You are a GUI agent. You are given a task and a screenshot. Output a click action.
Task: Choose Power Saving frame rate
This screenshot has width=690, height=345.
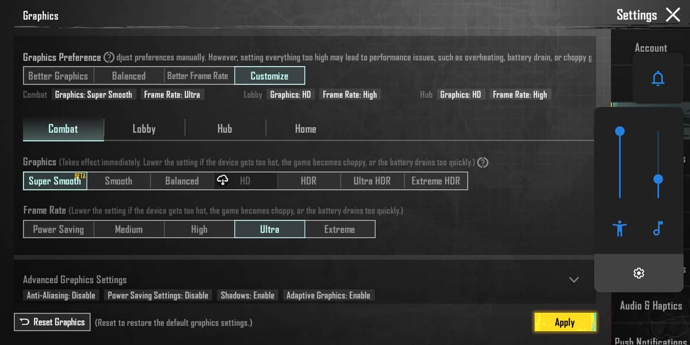pyautogui.click(x=59, y=229)
